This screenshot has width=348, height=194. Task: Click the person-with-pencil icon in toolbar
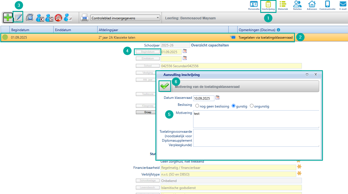68,18
